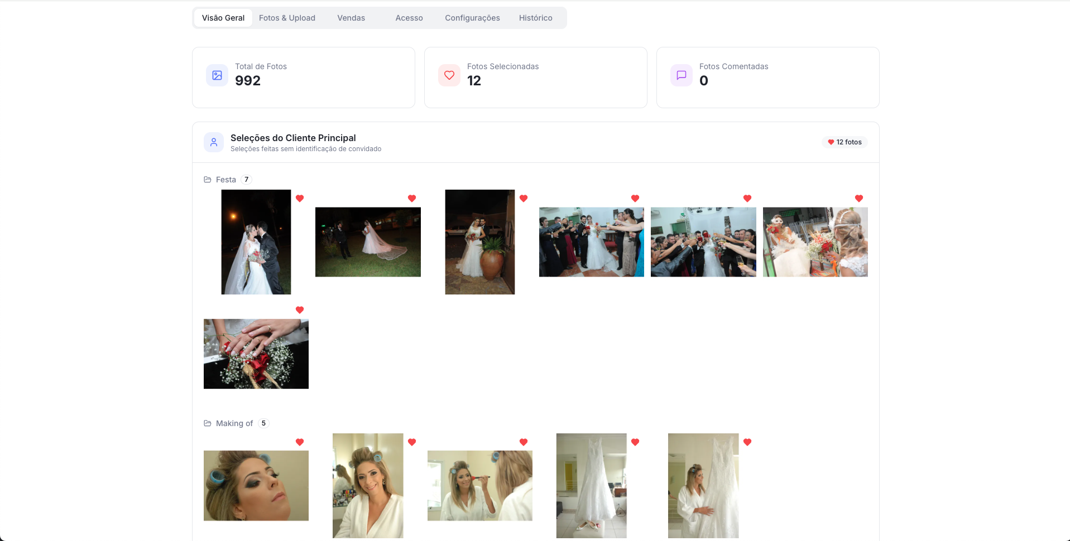
Task: Click heart on bride's long veil lawn photo
Action: tap(412, 199)
